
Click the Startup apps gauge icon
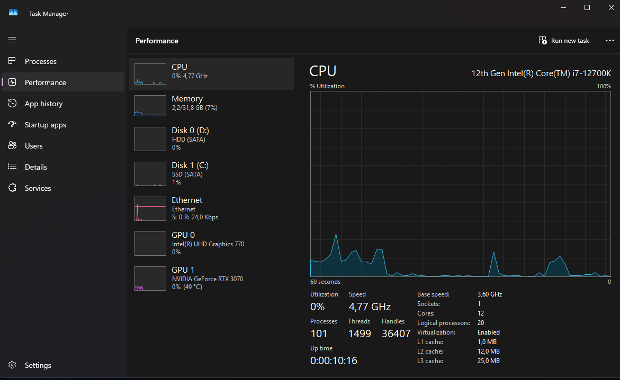tap(12, 124)
